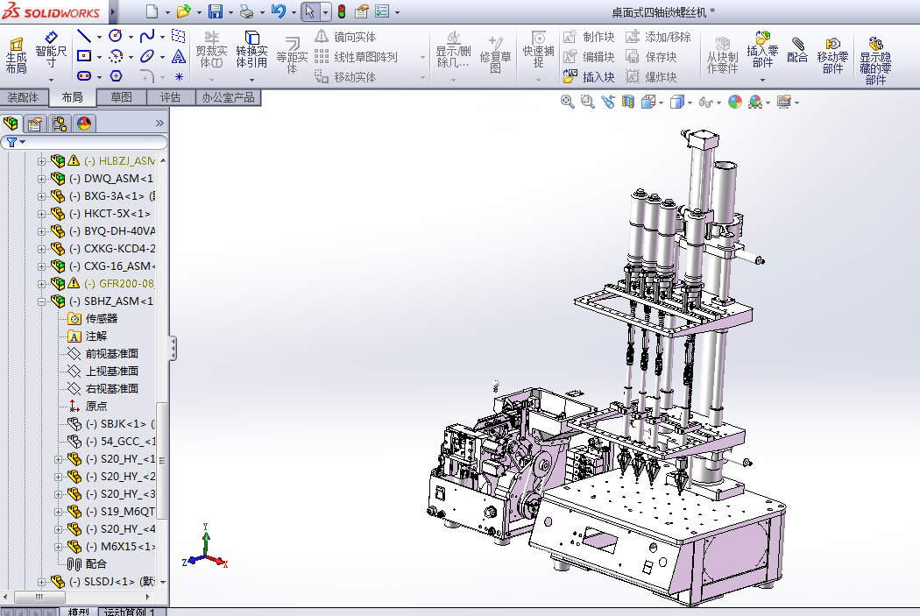
Task: Collapse the SBHZ_ASM tree node
Action: 41,301
